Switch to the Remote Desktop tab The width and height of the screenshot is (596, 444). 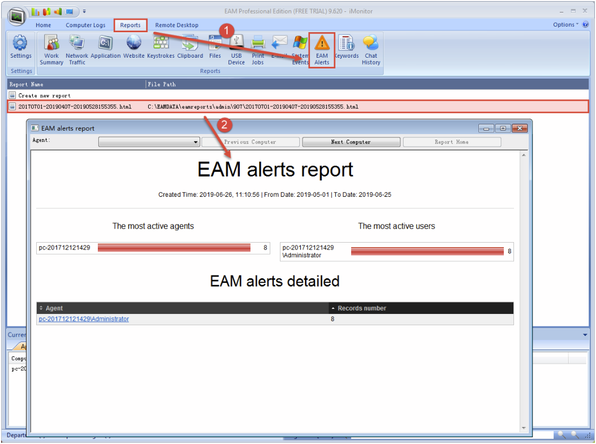point(177,25)
